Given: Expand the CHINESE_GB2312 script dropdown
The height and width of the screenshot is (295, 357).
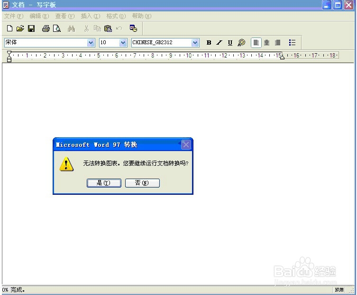Looking at the screenshot, I should [195, 43].
